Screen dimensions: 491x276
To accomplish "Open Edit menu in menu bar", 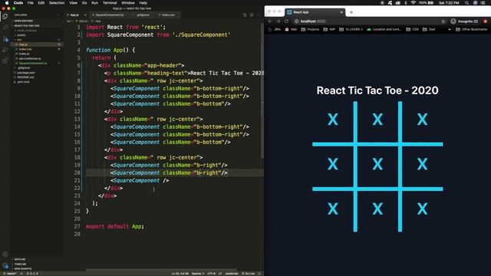I will click(x=41, y=2).
